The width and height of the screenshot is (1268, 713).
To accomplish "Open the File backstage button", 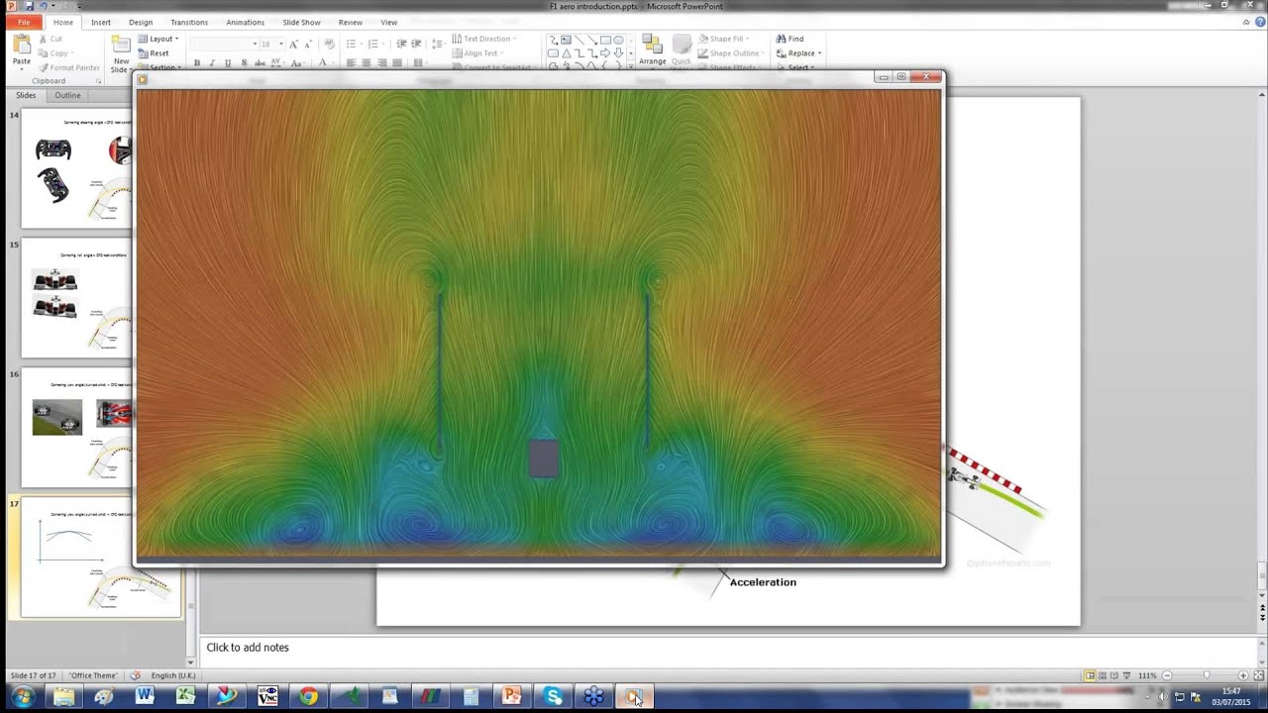I will pos(24,22).
